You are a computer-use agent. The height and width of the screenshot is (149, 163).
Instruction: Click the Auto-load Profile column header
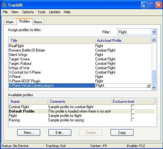[x=123, y=41]
